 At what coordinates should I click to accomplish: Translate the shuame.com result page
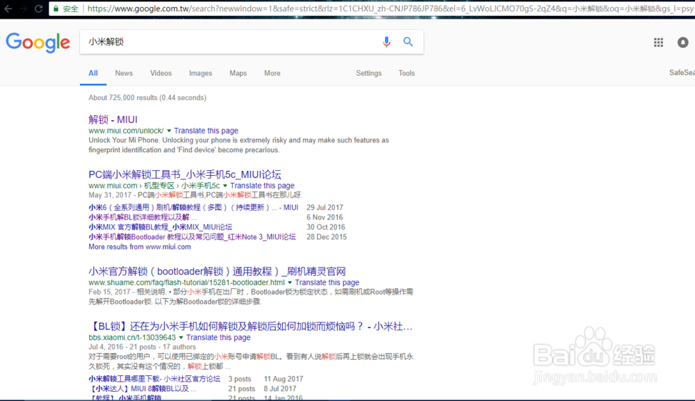click(327, 283)
